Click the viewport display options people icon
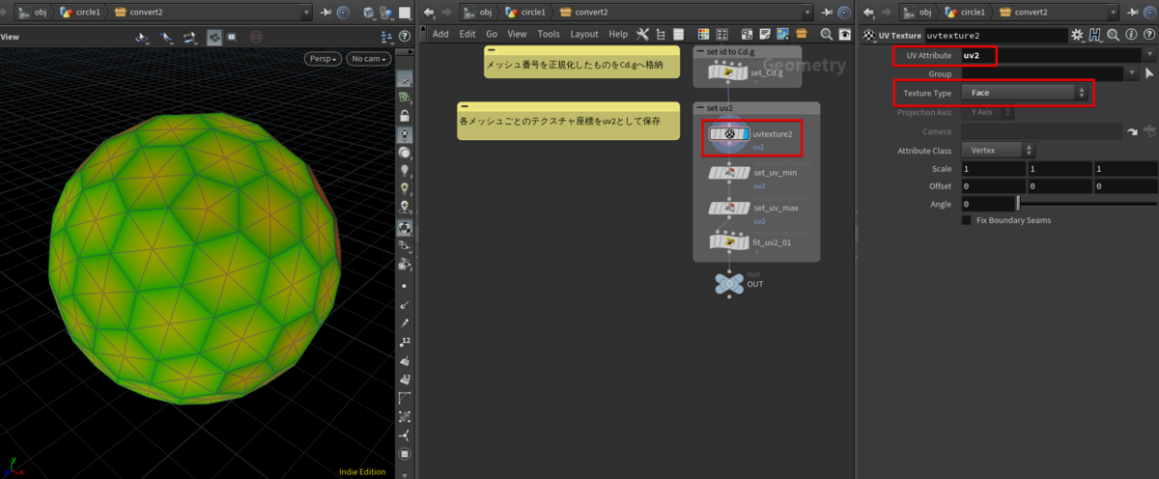 coord(388,37)
